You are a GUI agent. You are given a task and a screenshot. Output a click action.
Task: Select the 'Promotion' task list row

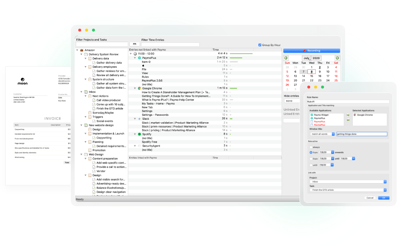(99, 150)
